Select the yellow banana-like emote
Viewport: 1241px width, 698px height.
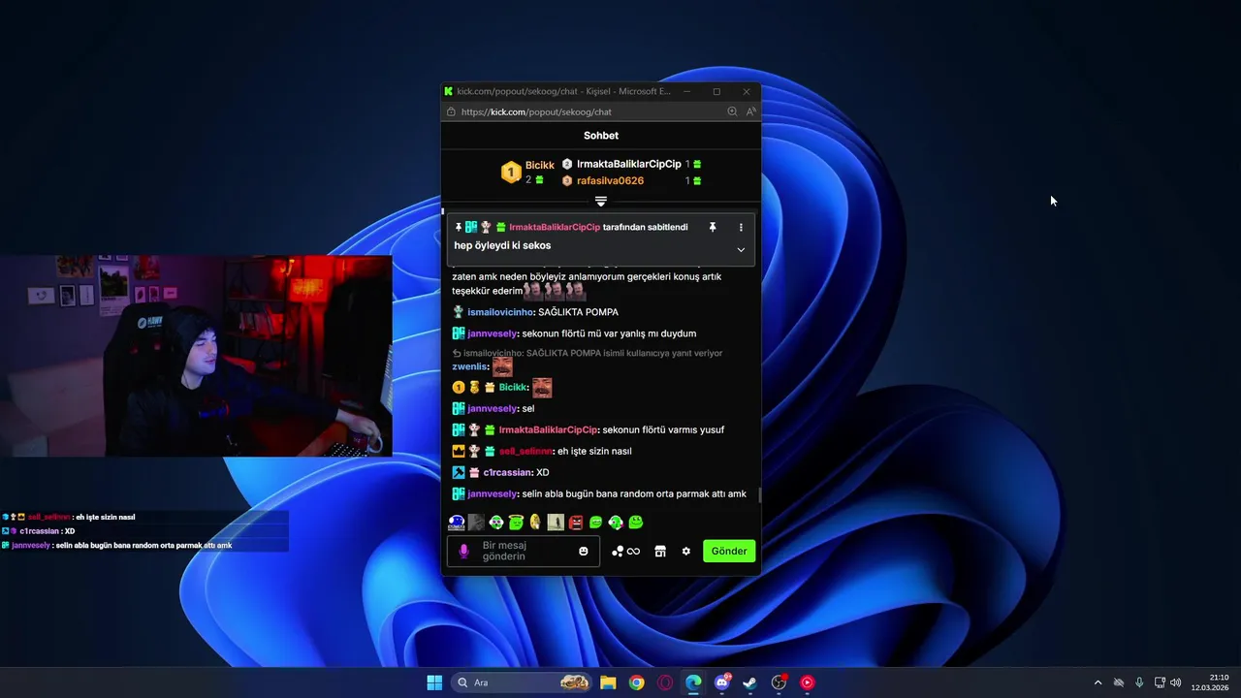coord(535,522)
